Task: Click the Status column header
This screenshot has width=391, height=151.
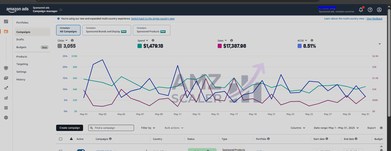Action: (x=191, y=139)
